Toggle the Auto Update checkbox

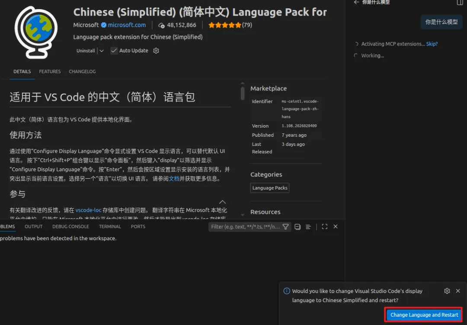(x=114, y=51)
